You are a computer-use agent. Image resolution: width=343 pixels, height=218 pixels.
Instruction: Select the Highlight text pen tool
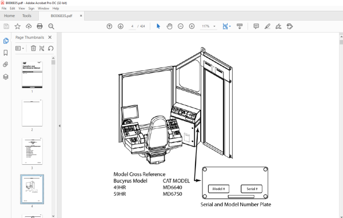coord(268,26)
